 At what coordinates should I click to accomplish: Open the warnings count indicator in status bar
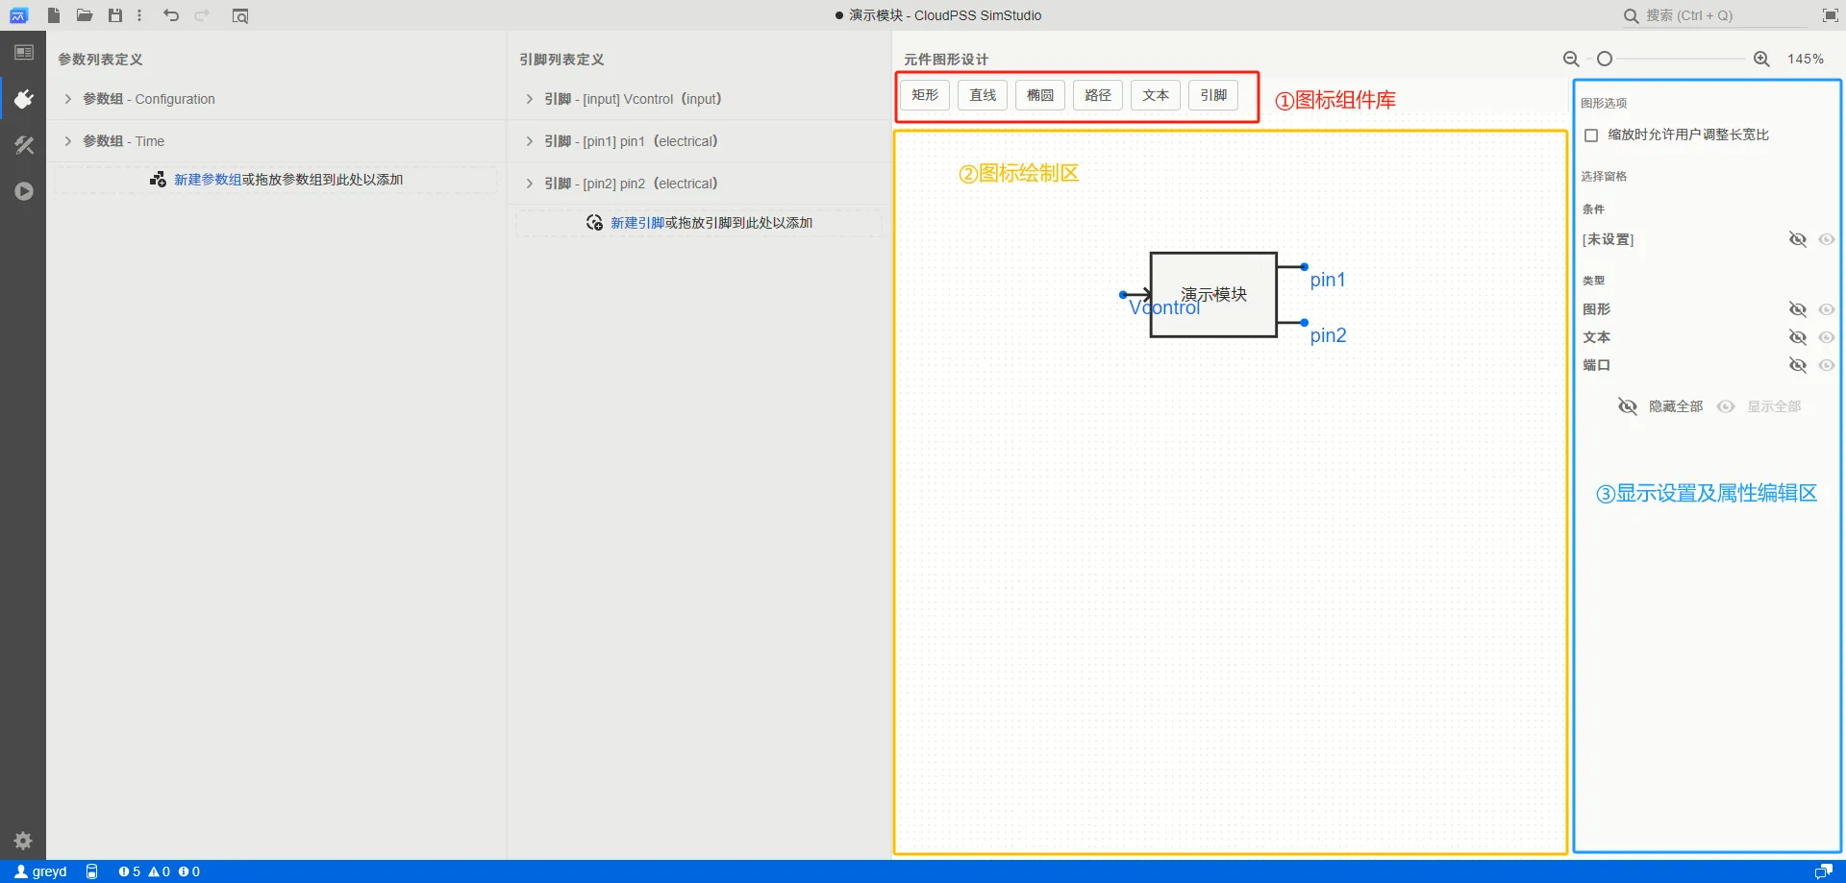[x=160, y=871]
